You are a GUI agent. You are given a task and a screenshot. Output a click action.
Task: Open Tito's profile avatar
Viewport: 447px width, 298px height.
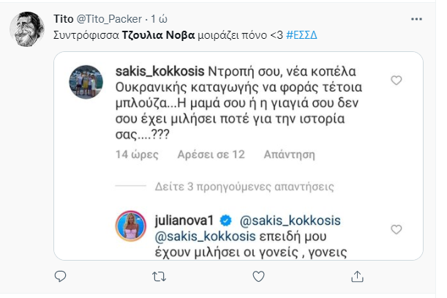click(27, 28)
